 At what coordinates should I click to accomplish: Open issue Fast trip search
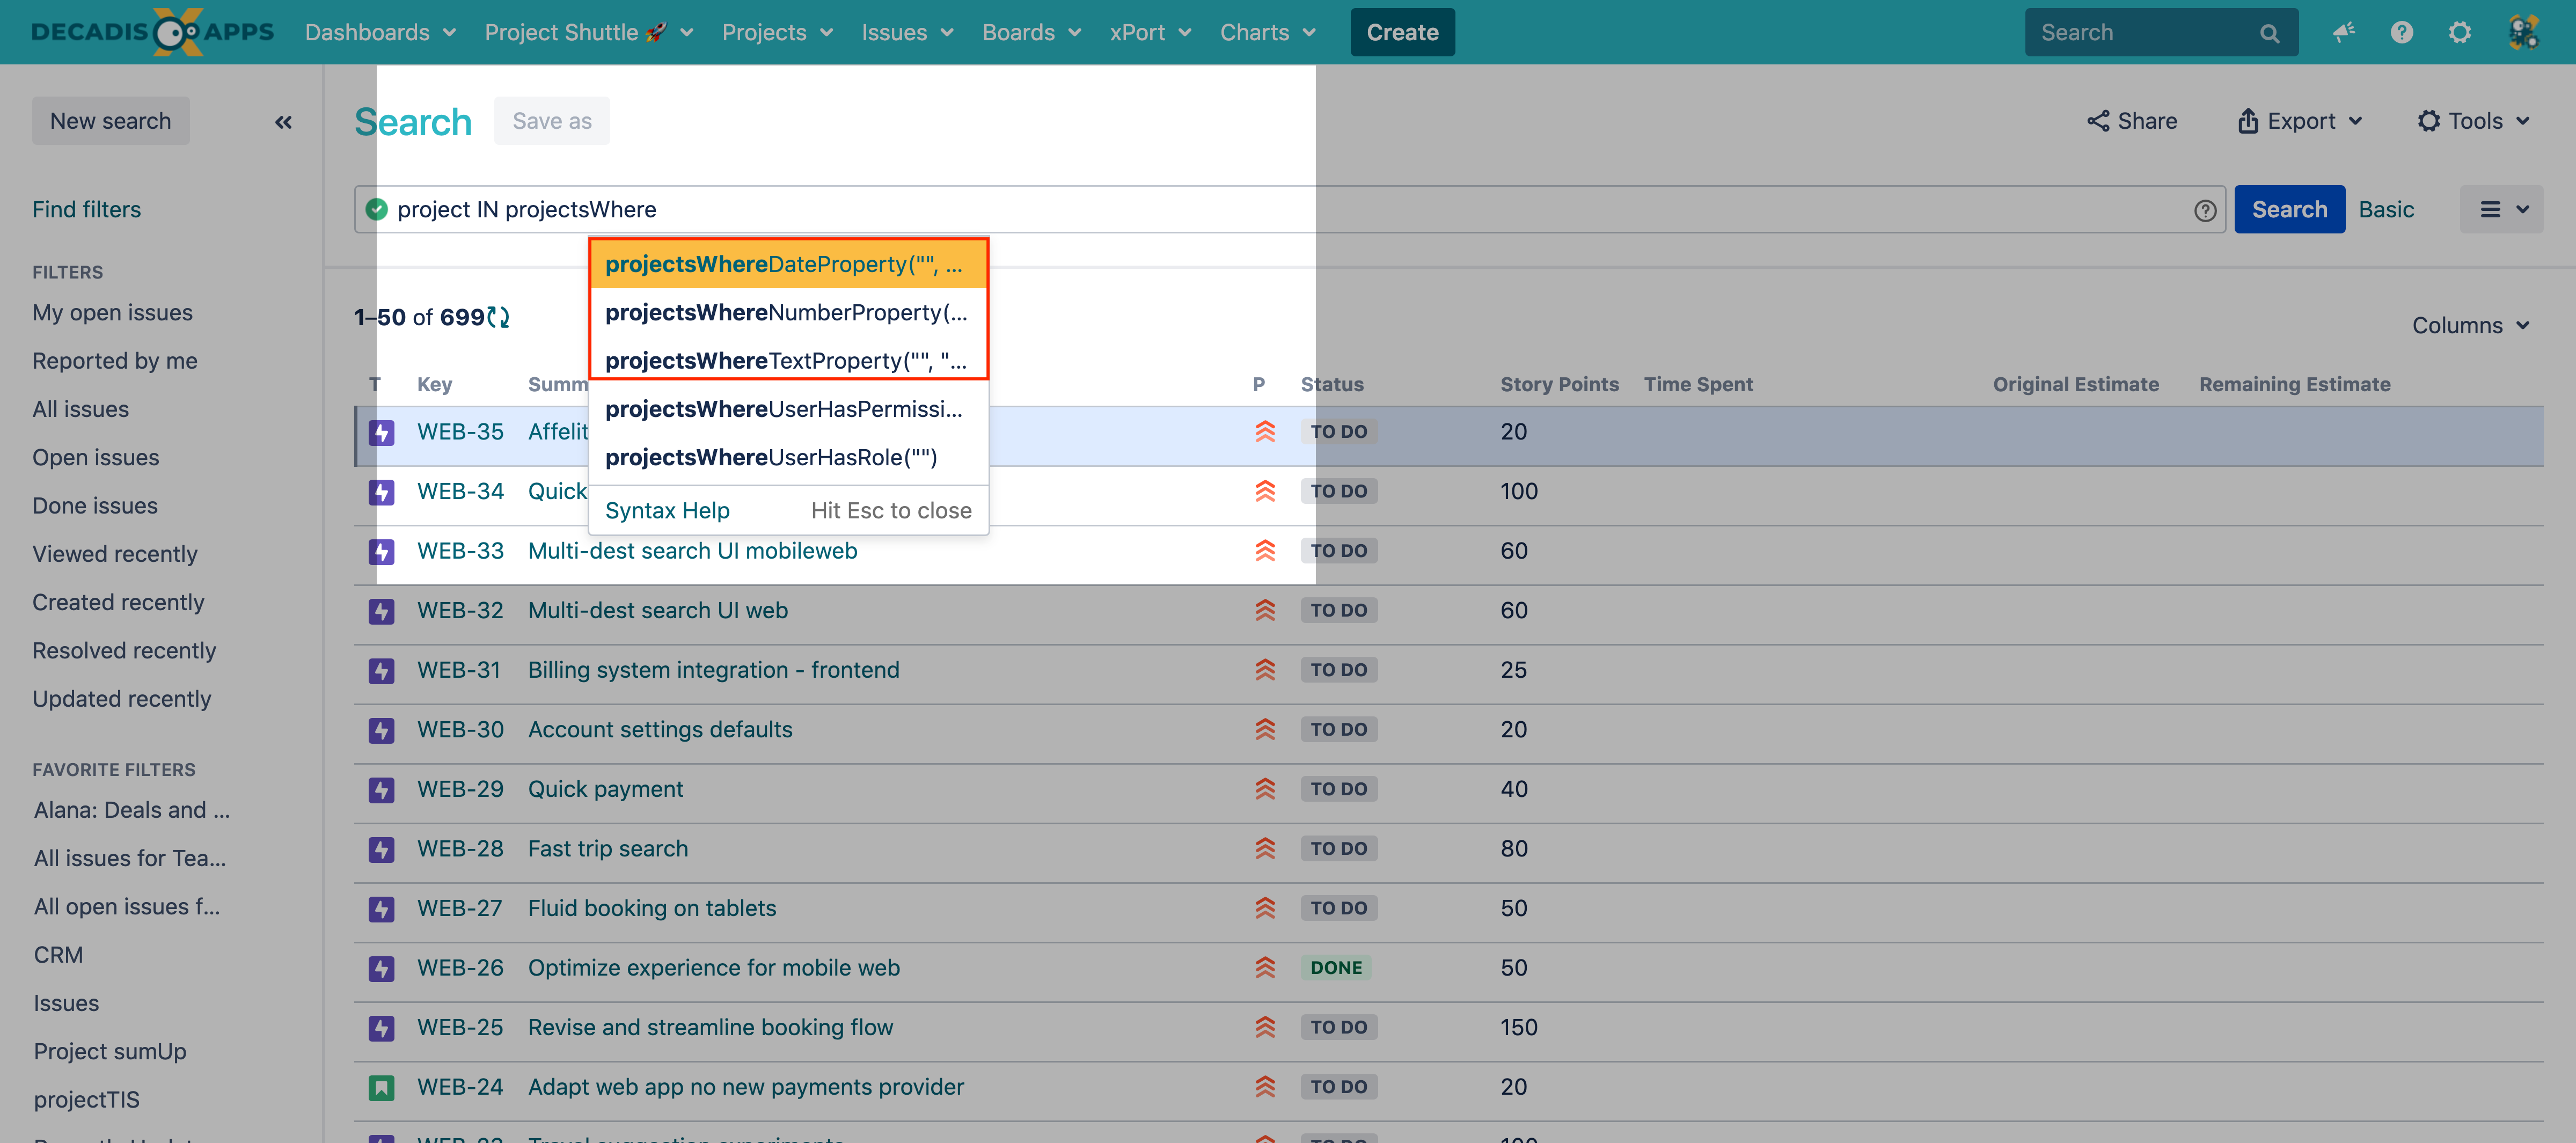coord(607,849)
